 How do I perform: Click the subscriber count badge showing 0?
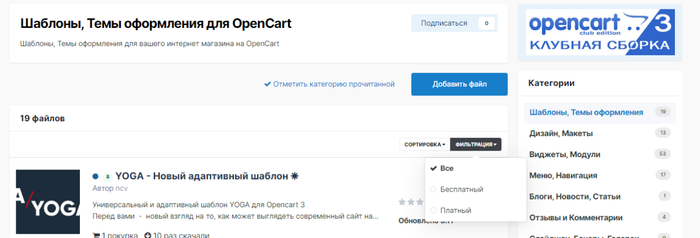pyautogui.click(x=487, y=23)
